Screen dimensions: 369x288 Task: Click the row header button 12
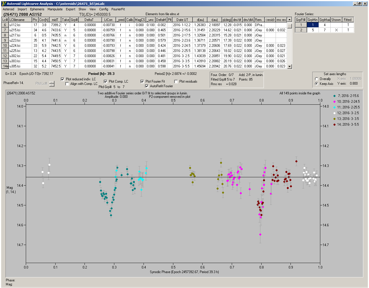click(x=5, y=56)
